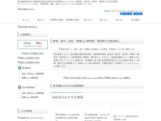Image resolution: width=161 pixels, height=121 pixels.
Task: Open the 借りたい menu item
Action: [x=41, y=20]
